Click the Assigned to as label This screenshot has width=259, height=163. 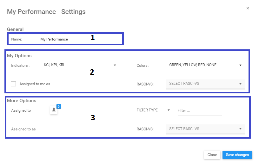[x=23, y=129]
